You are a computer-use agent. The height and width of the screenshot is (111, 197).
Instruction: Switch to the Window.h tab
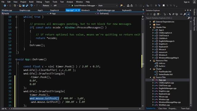pos(85,10)
